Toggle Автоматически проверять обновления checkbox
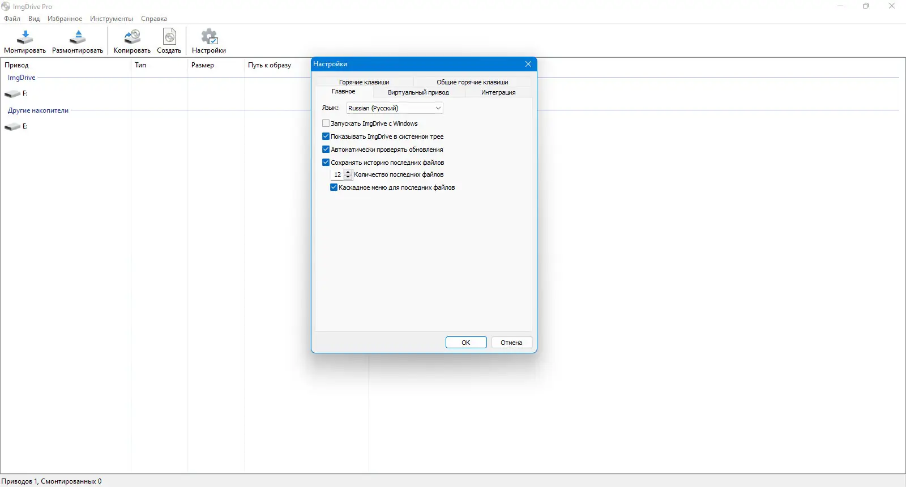906x487 pixels. pyautogui.click(x=326, y=149)
